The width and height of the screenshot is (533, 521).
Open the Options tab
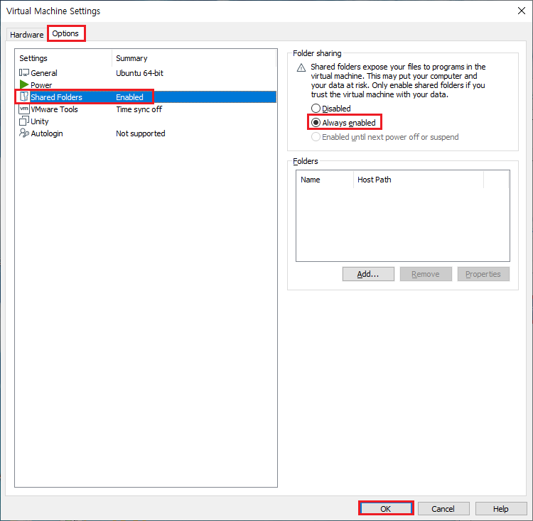point(65,33)
